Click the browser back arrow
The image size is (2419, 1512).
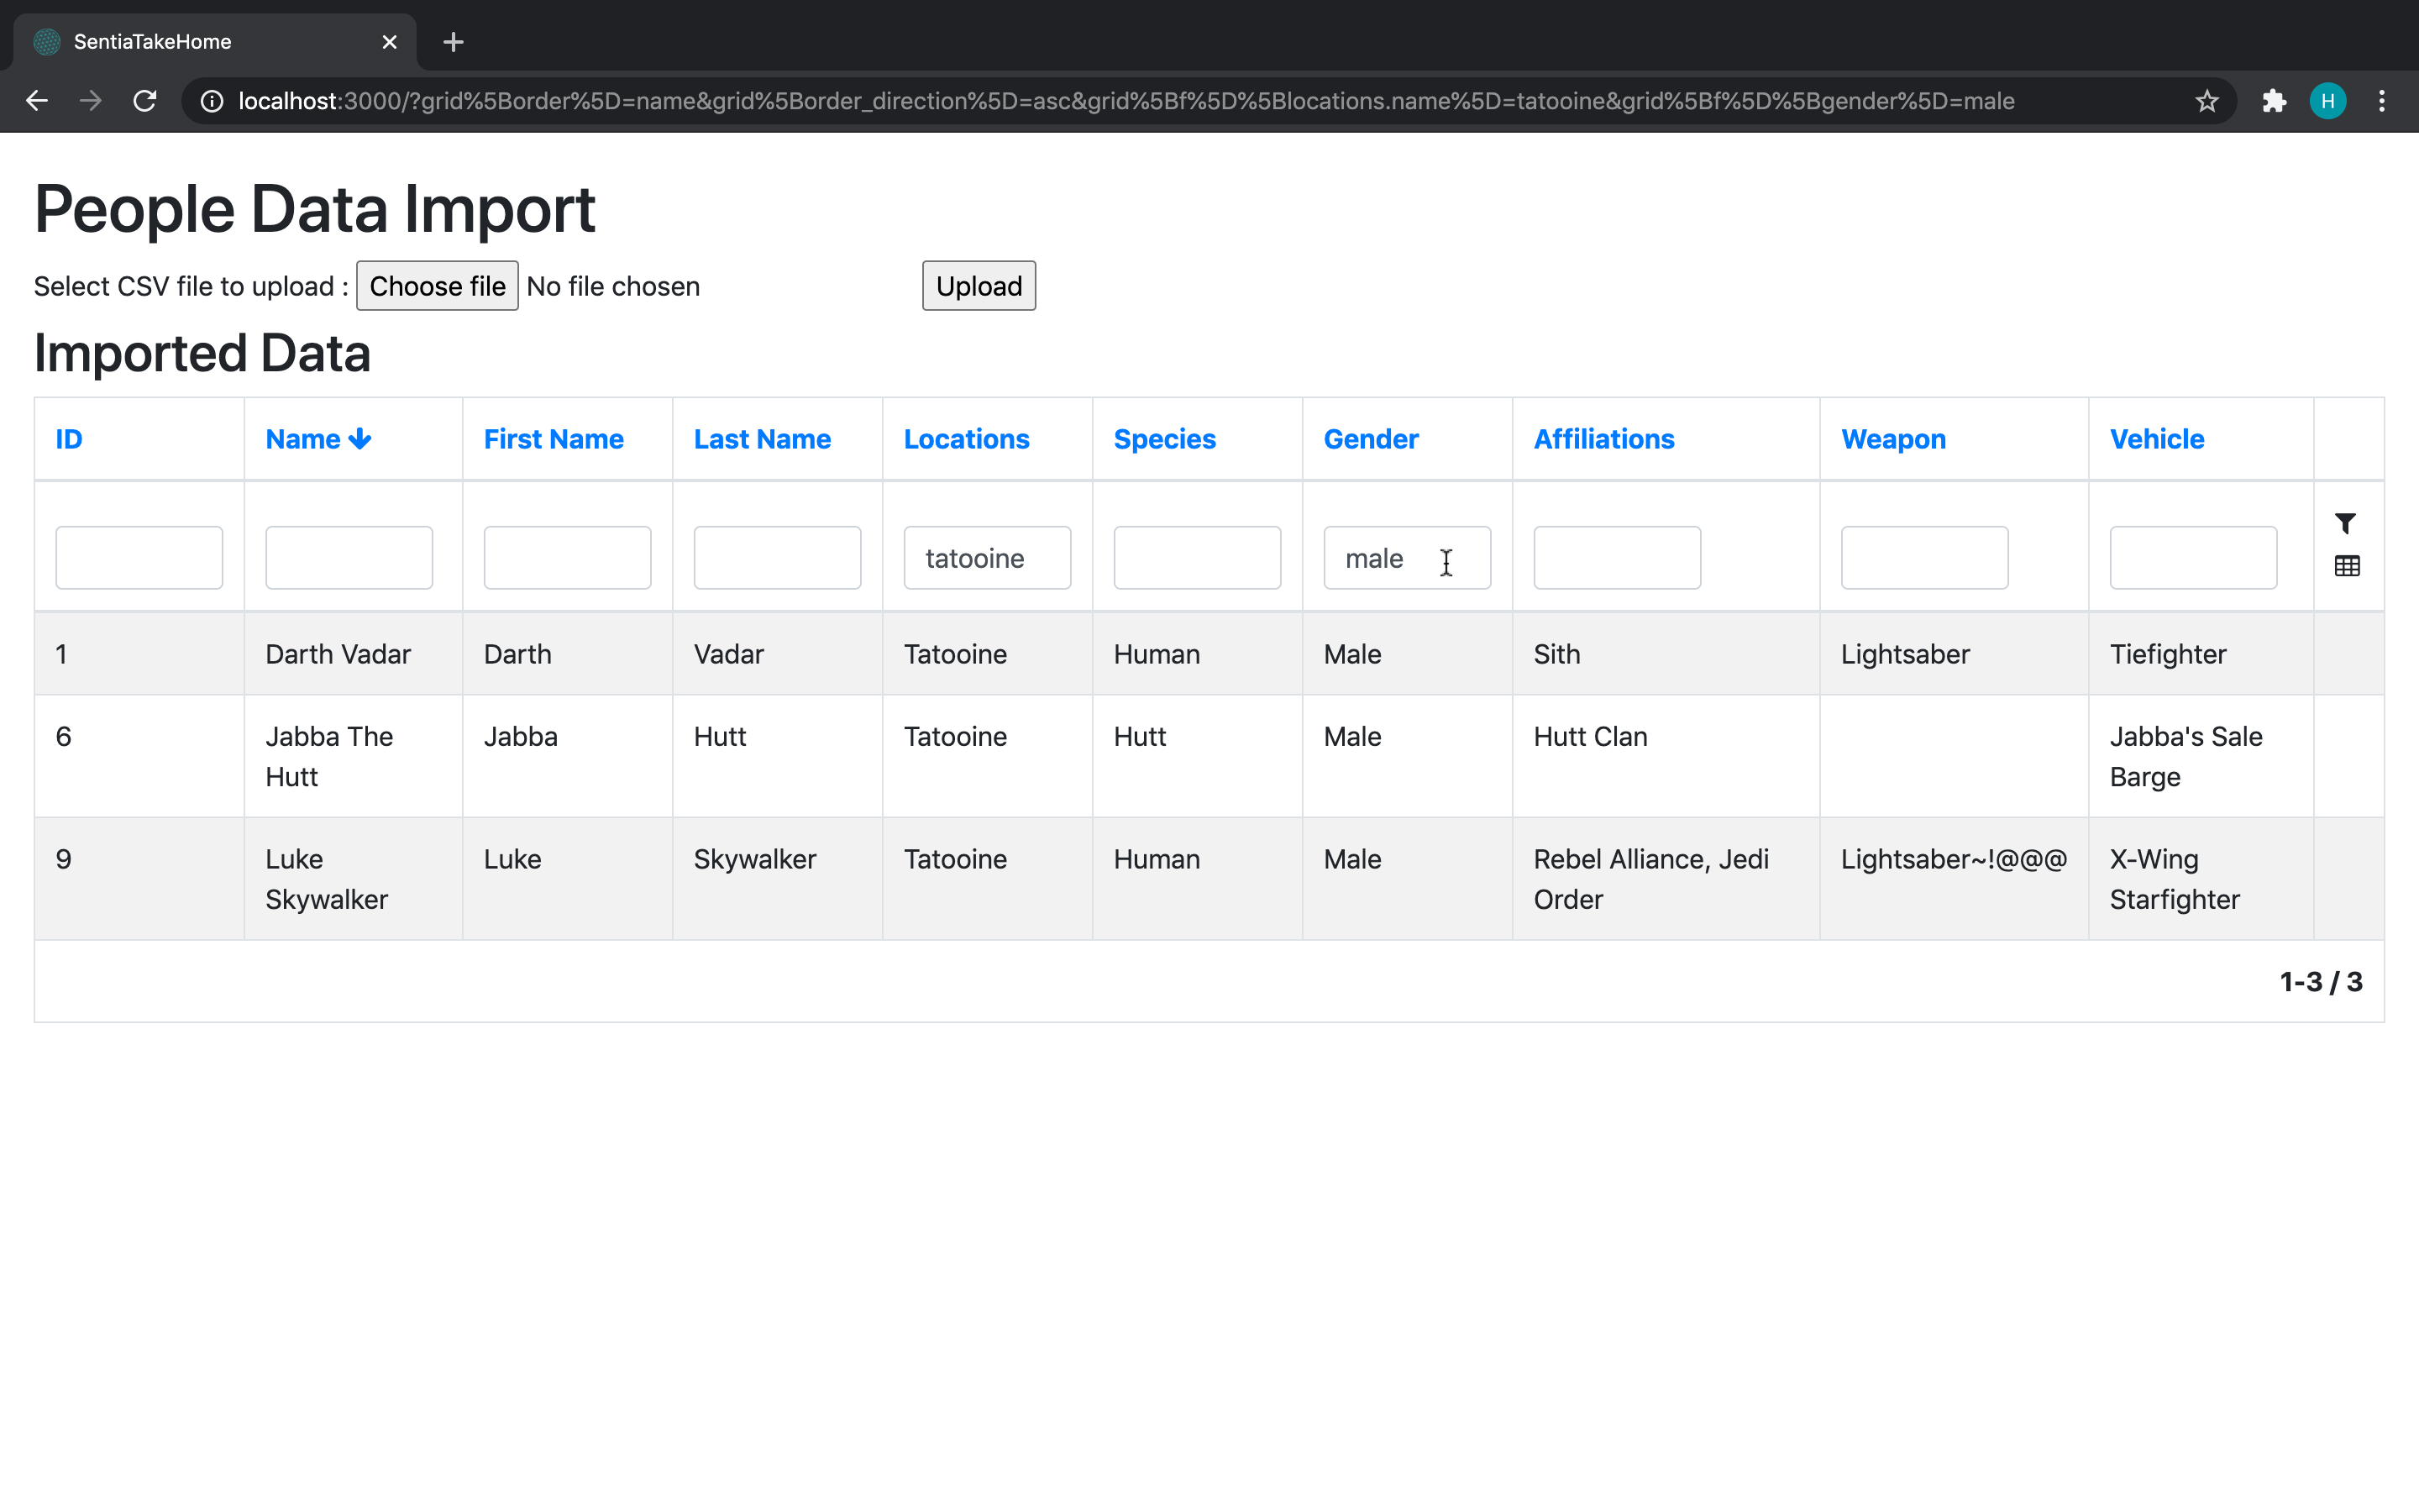tap(37, 101)
